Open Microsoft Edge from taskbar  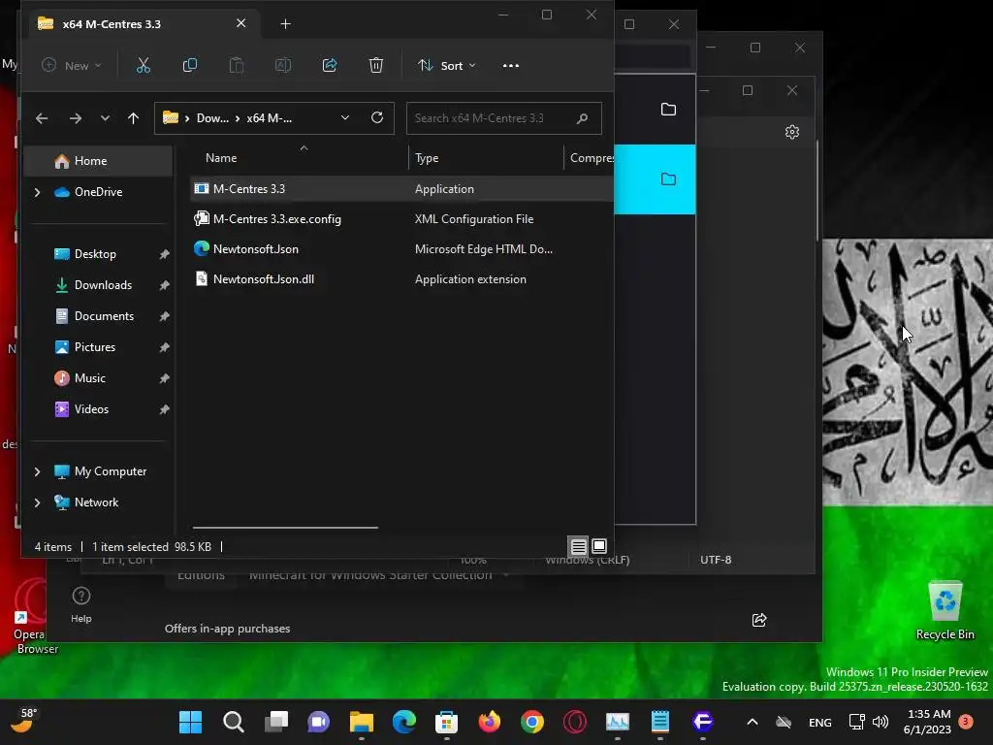(x=404, y=722)
